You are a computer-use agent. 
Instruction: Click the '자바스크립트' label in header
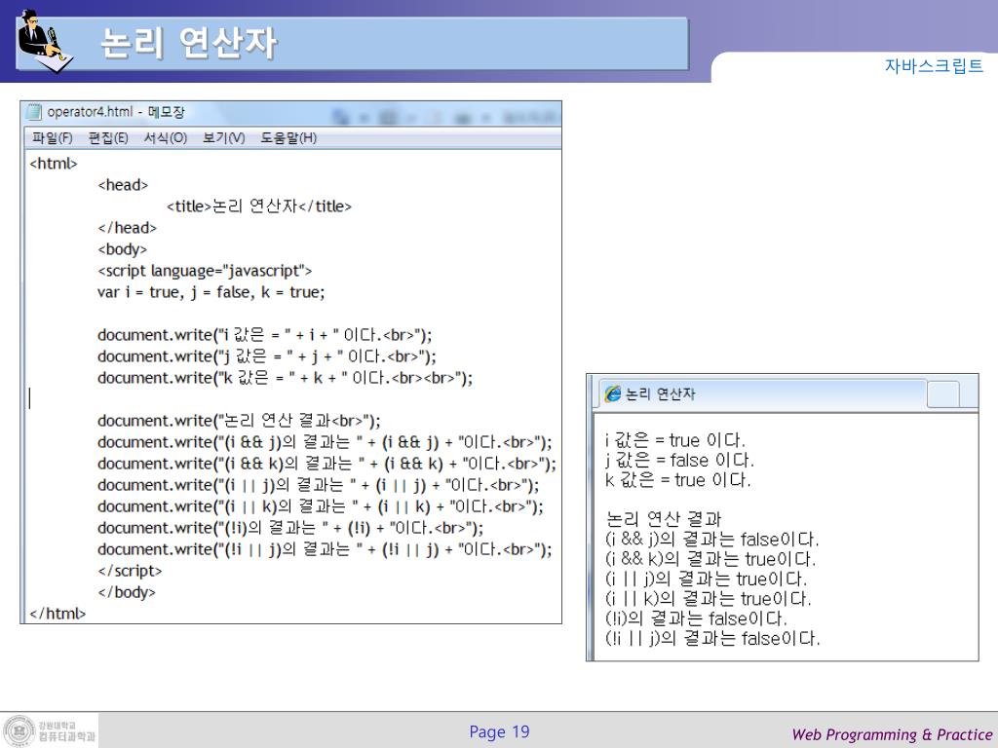(934, 65)
